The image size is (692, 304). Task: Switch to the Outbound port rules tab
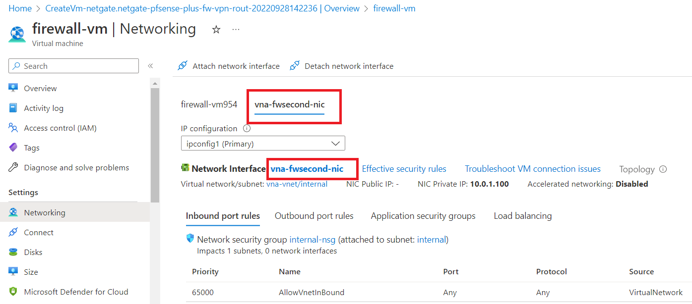(x=314, y=216)
